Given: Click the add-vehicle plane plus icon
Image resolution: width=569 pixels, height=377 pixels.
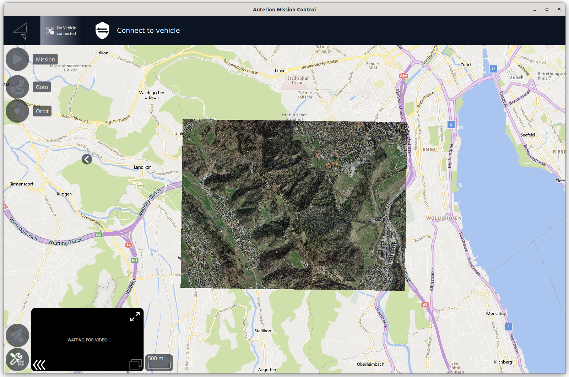Looking at the screenshot, I should [x=17, y=335].
